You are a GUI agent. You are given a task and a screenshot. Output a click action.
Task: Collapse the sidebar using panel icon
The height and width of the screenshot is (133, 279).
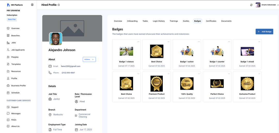click(32, 5)
